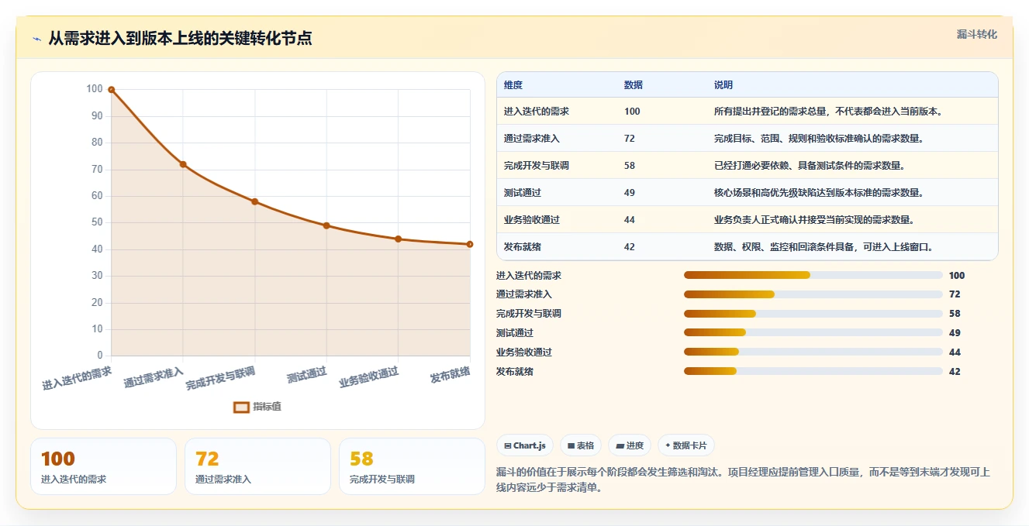1029x526 pixels.
Task: Click description starting 所有提出并登记的需求总量
Action: pyautogui.click(x=828, y=112)
